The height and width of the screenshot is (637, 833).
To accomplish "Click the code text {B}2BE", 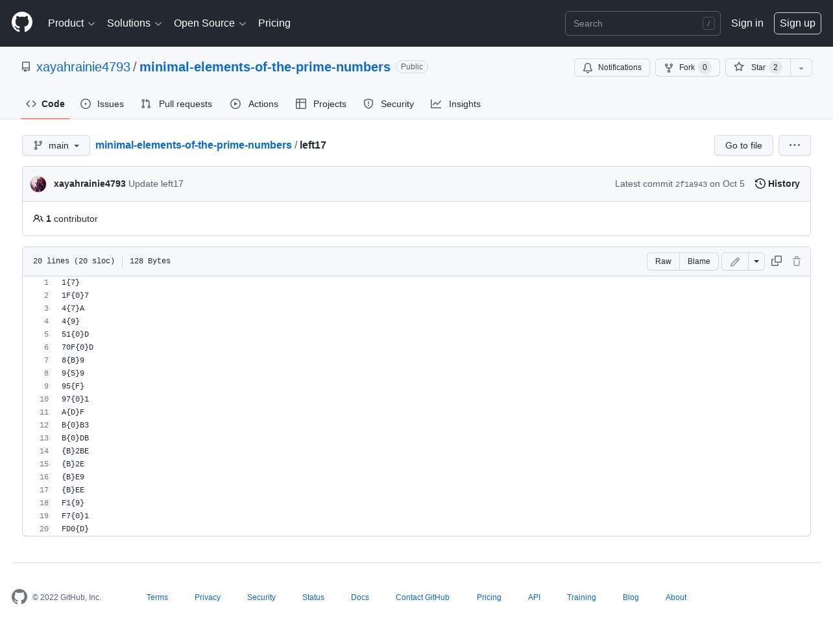I will click(x=75, y=451).
